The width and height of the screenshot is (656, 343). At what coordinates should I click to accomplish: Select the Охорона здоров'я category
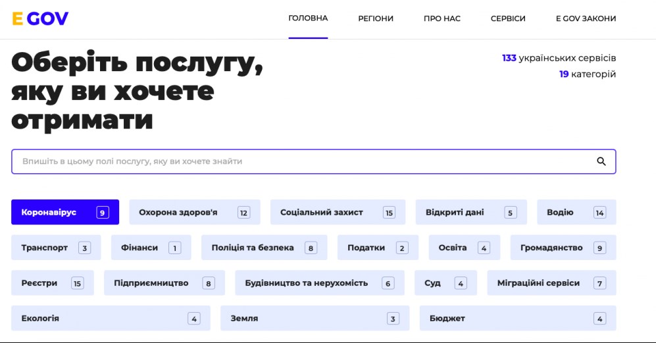[x=194, y=212]
